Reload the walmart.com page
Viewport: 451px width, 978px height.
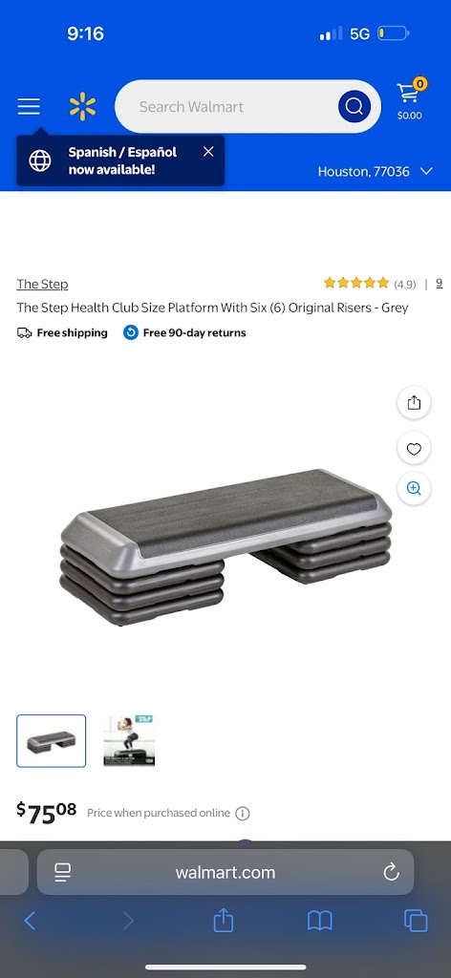coord(391,872)
